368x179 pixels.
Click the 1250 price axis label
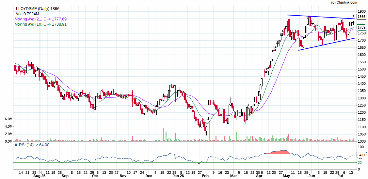point(362,105)
